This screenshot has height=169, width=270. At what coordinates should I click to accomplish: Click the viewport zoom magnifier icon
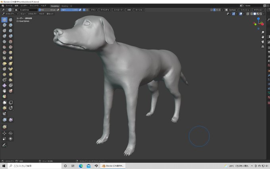(x=263, y=32)
